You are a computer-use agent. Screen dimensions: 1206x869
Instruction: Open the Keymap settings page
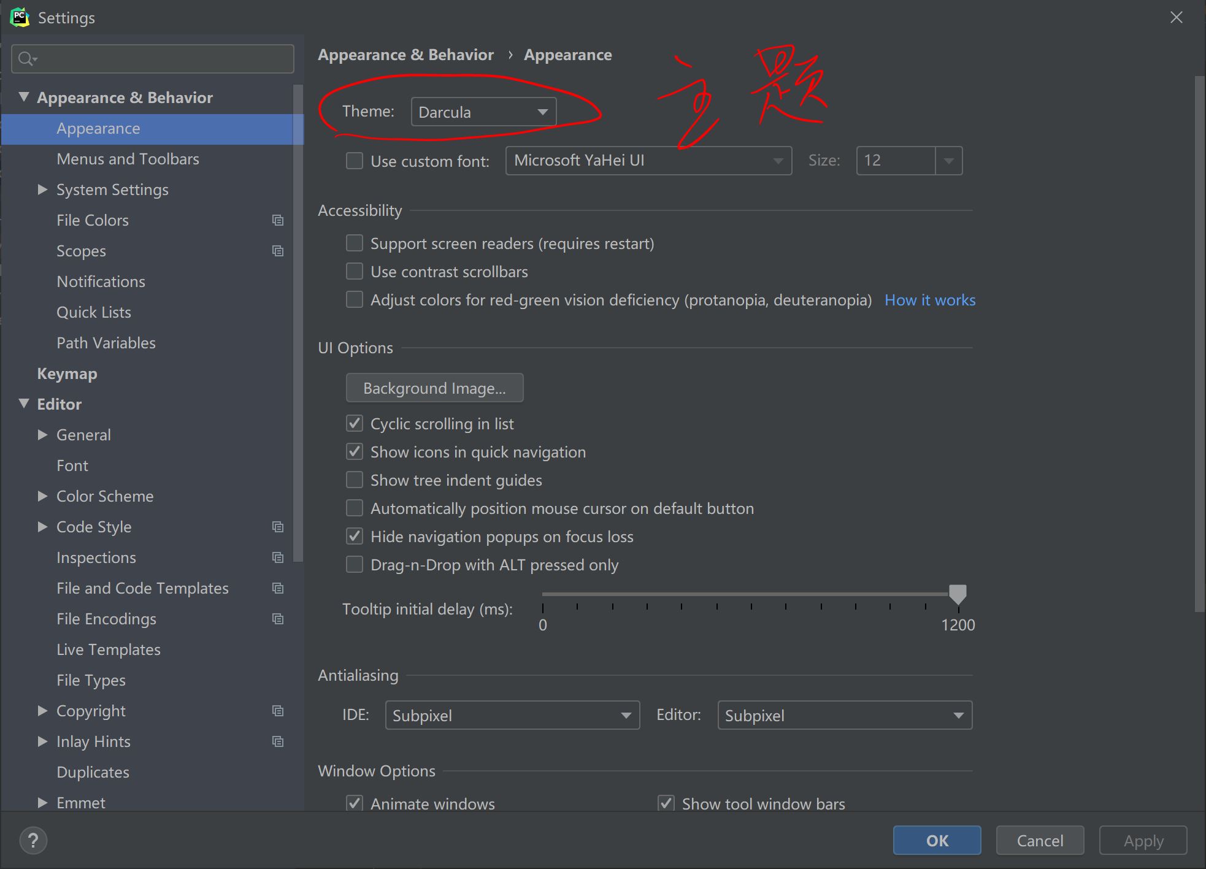pos(67,373)
